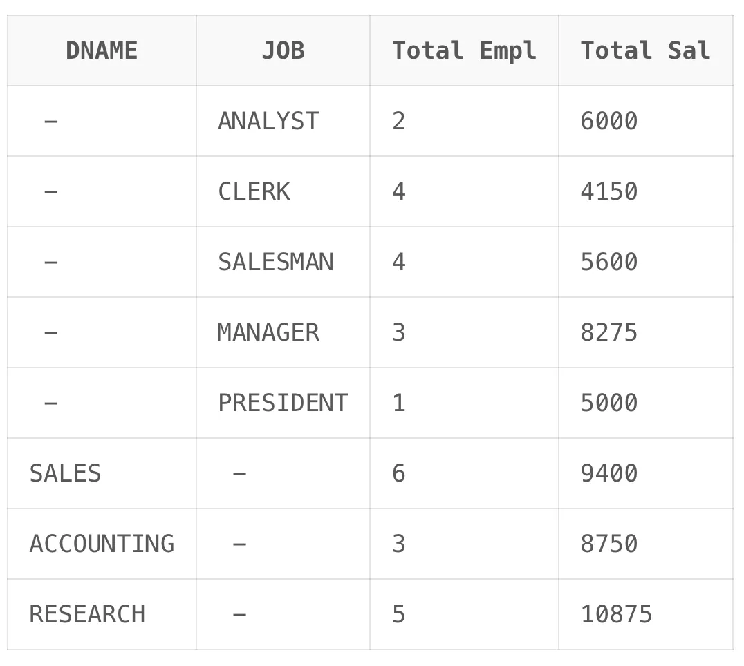Viewport: 744px width, 666px height.
Task: Click the 5600 salary cell
Action: coord(609,263)
